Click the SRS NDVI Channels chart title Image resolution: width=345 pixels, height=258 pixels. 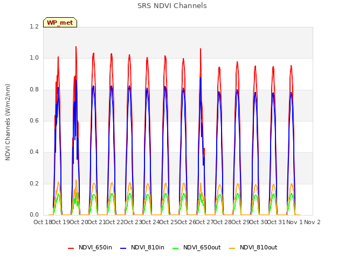(172, 6)
